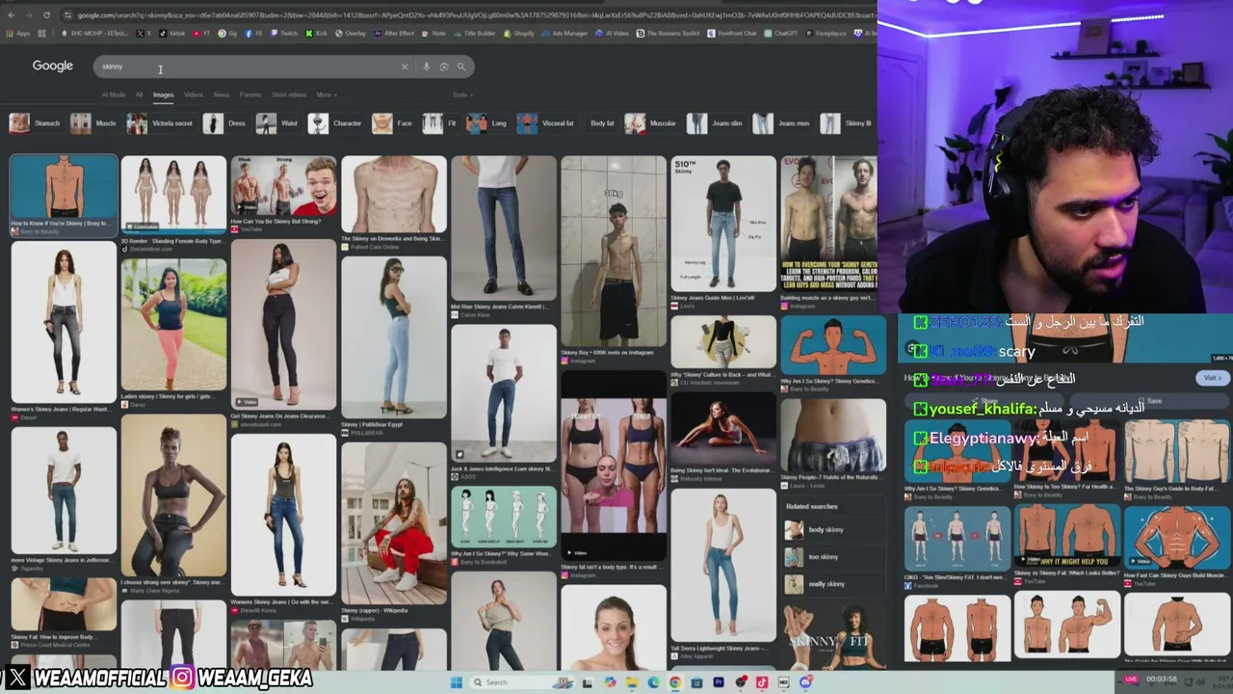The image size is (1233, 694).
Task: Filter images by the Stomach chip
Action: point(35,123)
